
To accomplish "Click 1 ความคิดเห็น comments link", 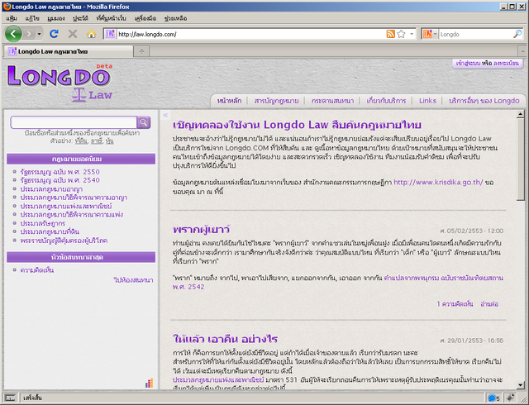I will point(455,304).
